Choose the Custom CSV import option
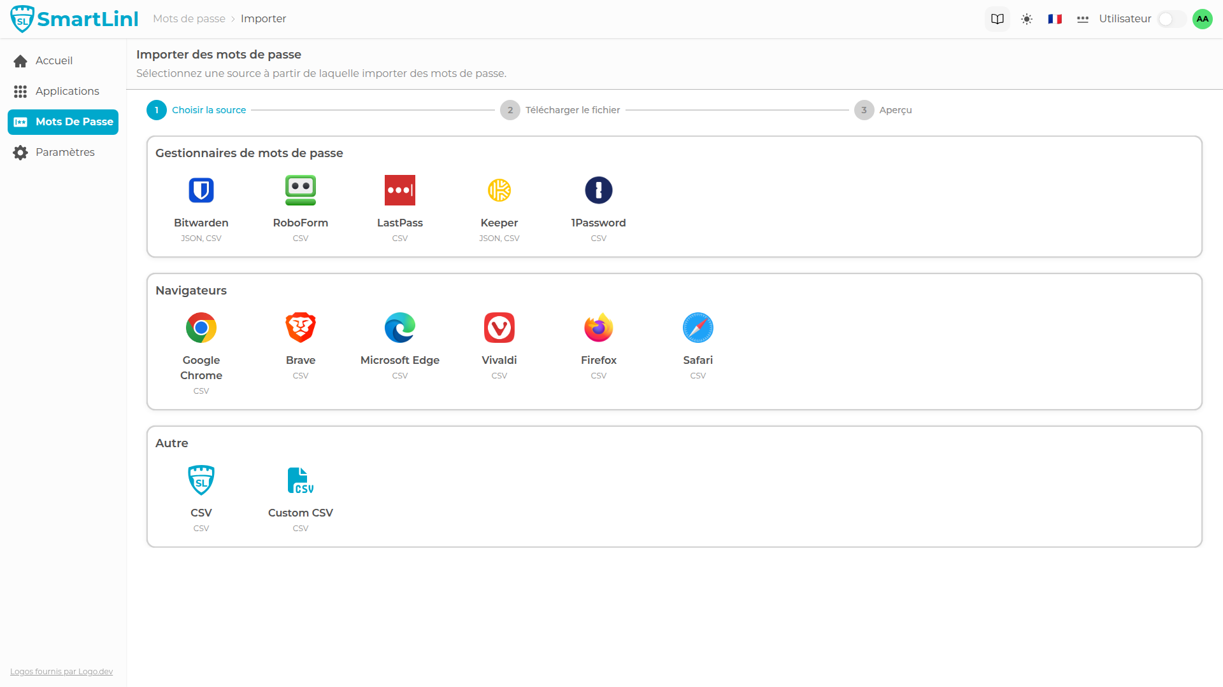The width and height of the screenshot is (1223, 687). coord(301,481)
